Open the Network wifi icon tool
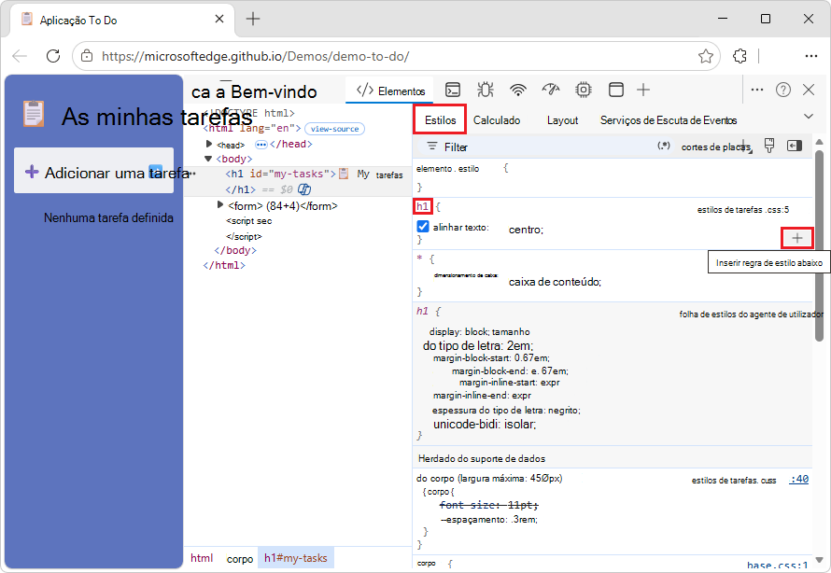 pos(518,90)
